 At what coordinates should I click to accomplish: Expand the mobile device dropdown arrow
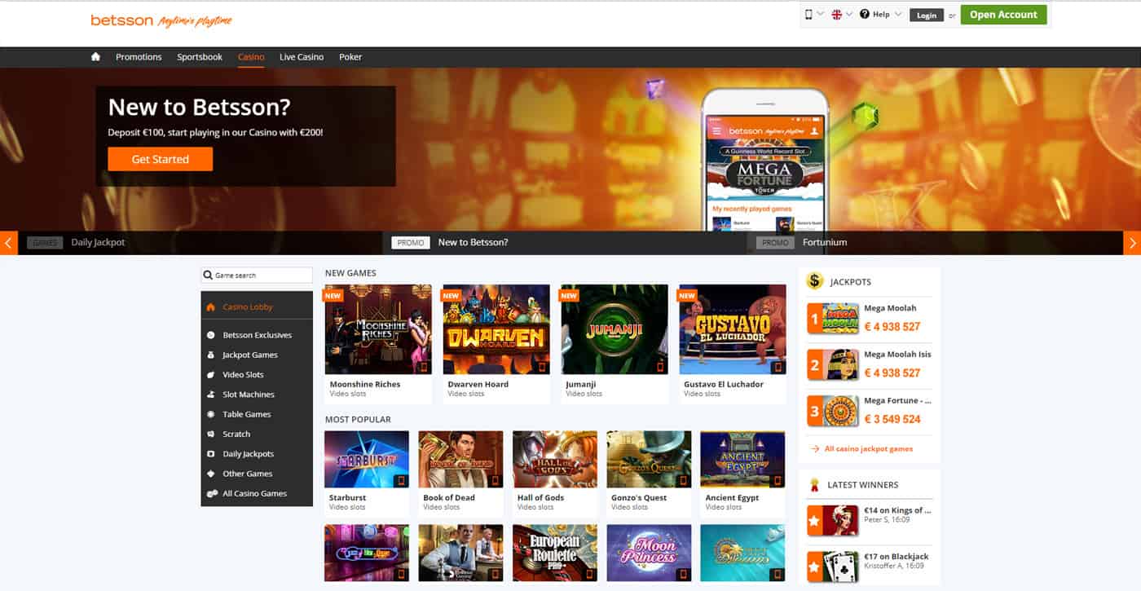tap(821, 15)
